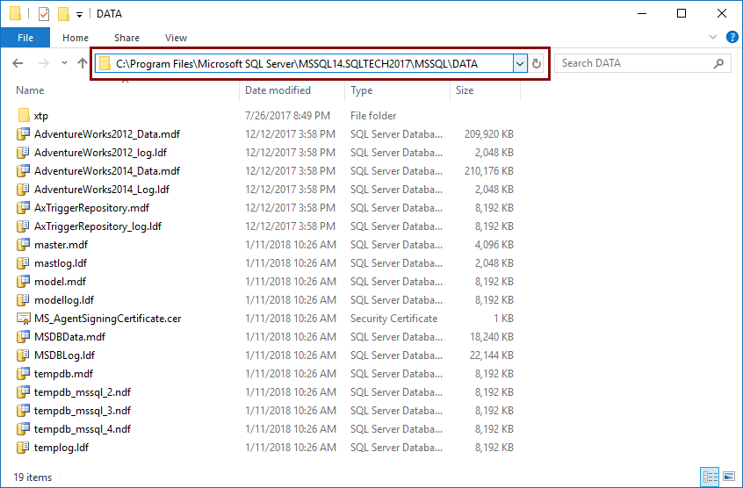Click the tempdb_mssql_3.ndf file name
The height and width of the screenshot is (488, 743).
tap(83, 411)
